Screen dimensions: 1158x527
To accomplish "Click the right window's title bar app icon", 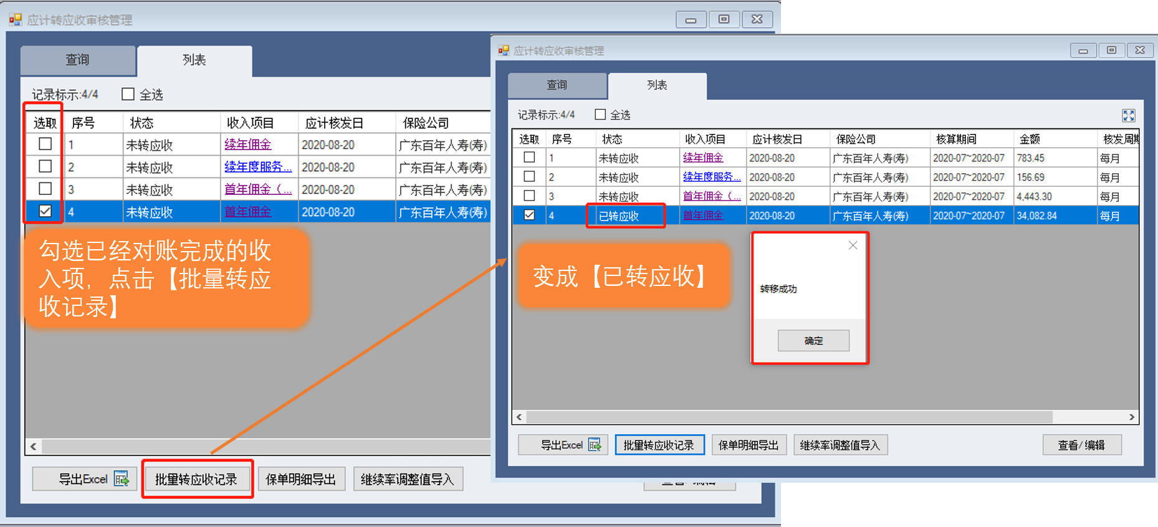I will click(504, 50).
